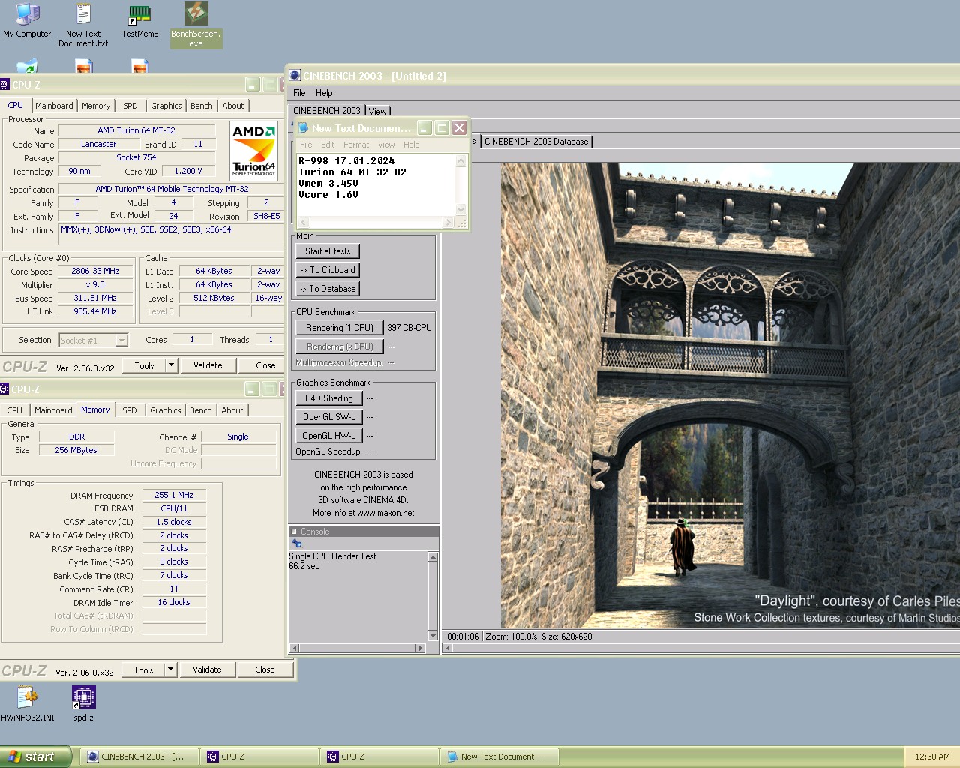
Task: Click lower CPU-Z title bar icon
Action: point(4,389)
